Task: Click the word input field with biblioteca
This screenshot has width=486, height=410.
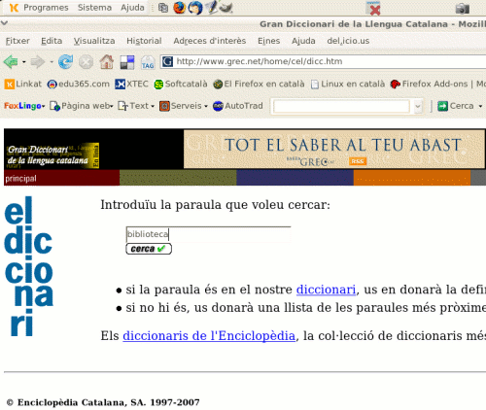Action: (x=208, y=234)
